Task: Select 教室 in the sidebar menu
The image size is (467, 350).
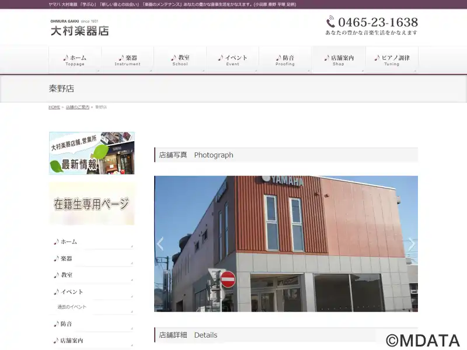Action: point(92,275)
